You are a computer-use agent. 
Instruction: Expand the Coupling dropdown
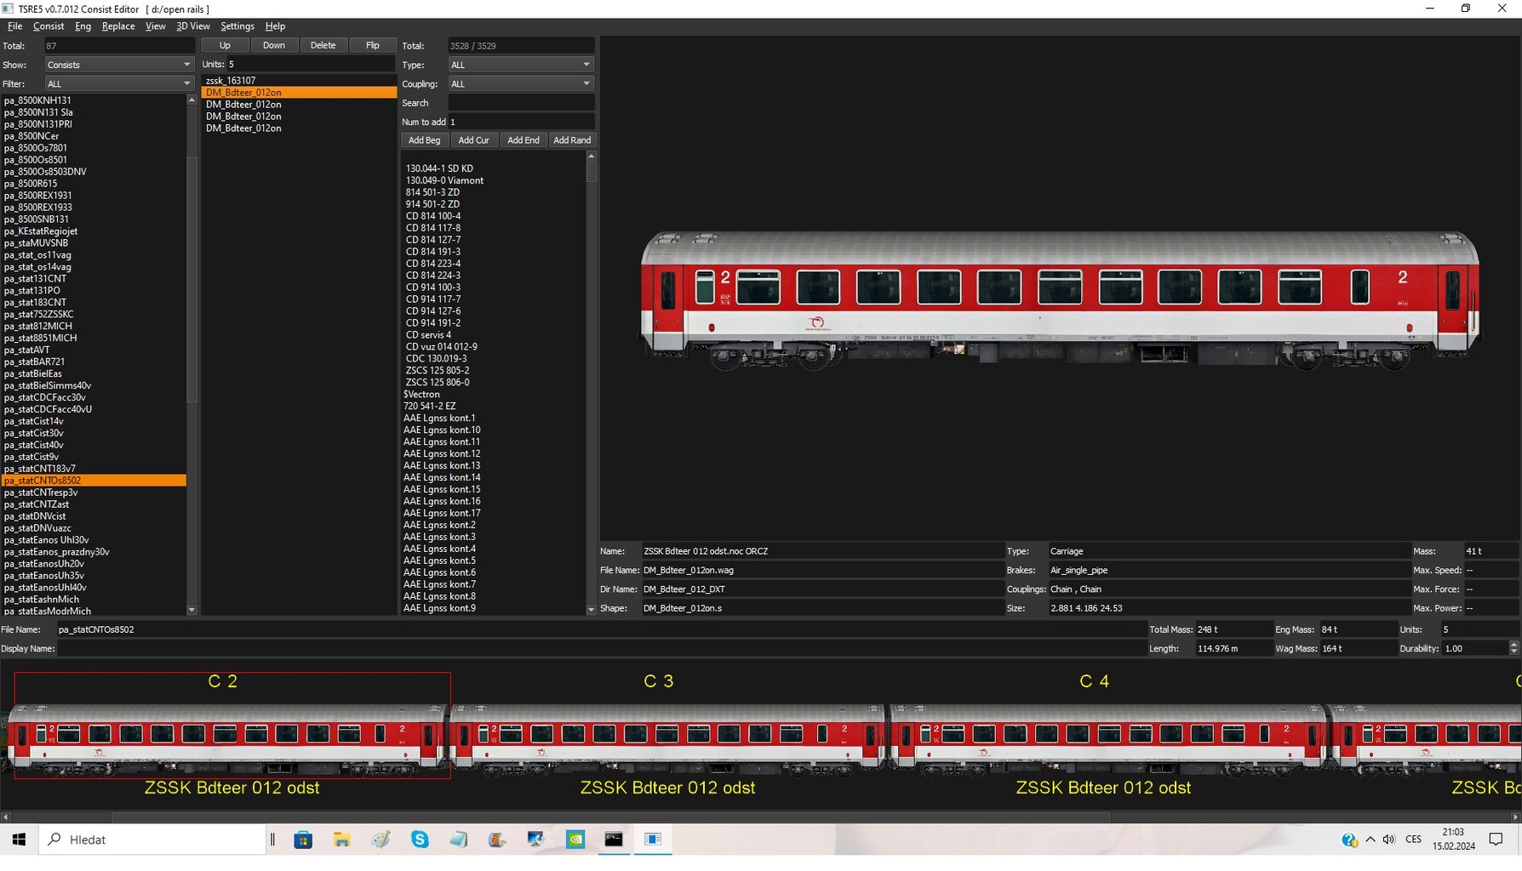click(x=521, y=83)
